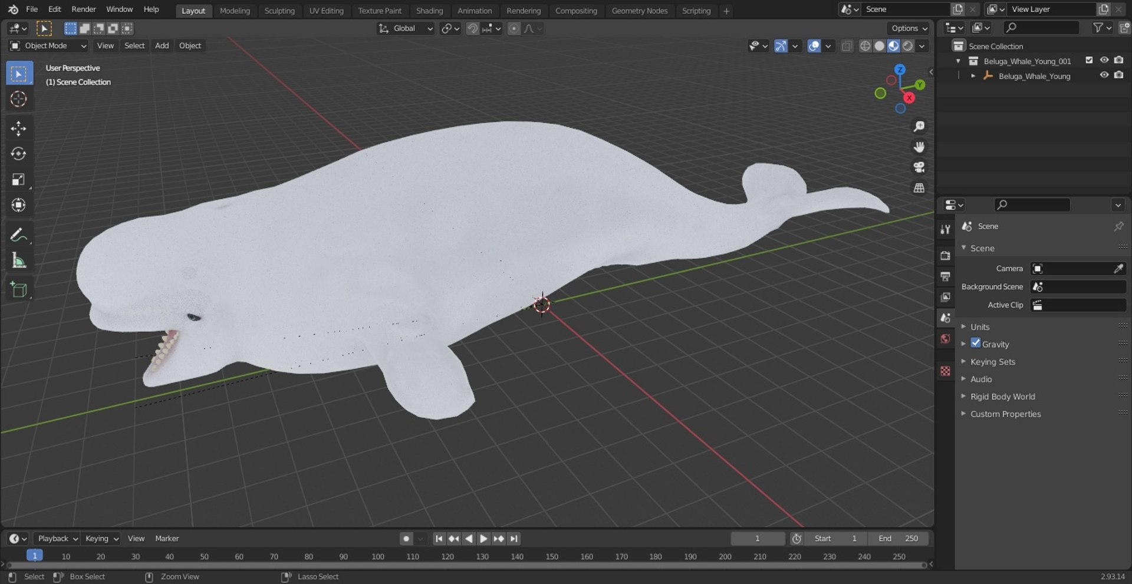The image size is (1132, 584).
Task: Click the pan hand viewport icon
Action: pos(919,147)
